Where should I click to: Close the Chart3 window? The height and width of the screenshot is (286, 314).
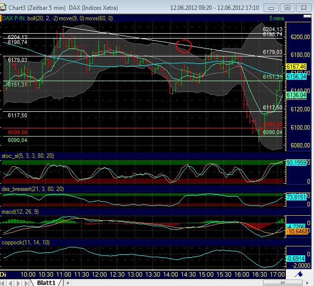304,8
